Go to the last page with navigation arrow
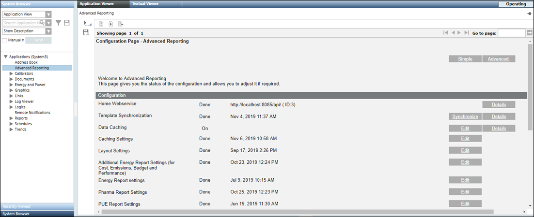This screenshot has width=534, height=217. [466, 33]
